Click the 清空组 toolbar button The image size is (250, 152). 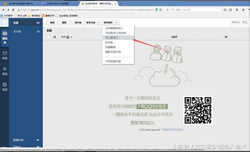point(78,23)
